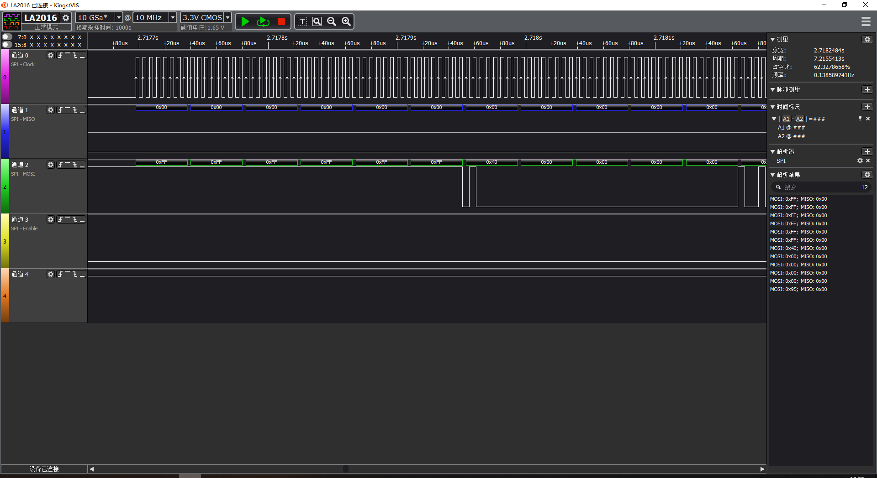The height and width of the screenshot is (478, 877).
Task: Open channel 1 settings gear
Action: point(51,110)
